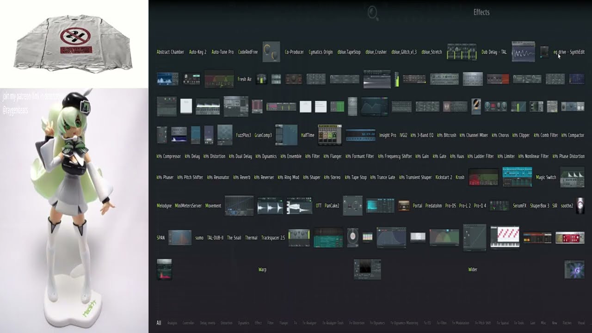Open the thumbnail right of GranComp3
The width and height of the screenshot is (592, 333).
pyautogui.click(x=286, y=135)
